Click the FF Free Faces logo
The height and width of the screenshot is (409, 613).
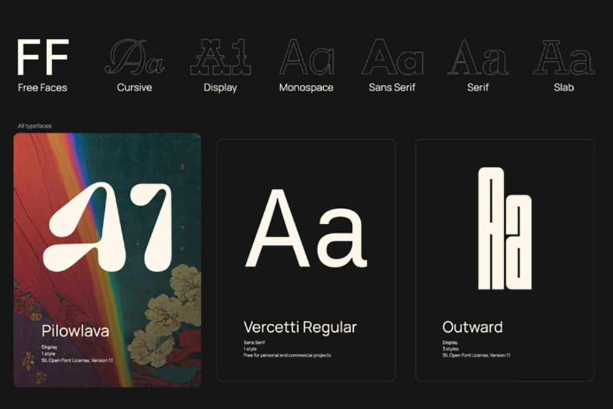click(x=43, y=56)
